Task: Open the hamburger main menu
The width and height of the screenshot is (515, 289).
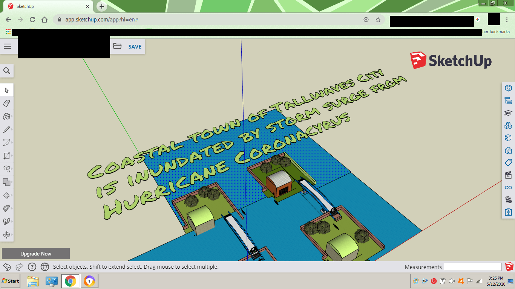Action: pyautogui.click(x=8, y=46)
